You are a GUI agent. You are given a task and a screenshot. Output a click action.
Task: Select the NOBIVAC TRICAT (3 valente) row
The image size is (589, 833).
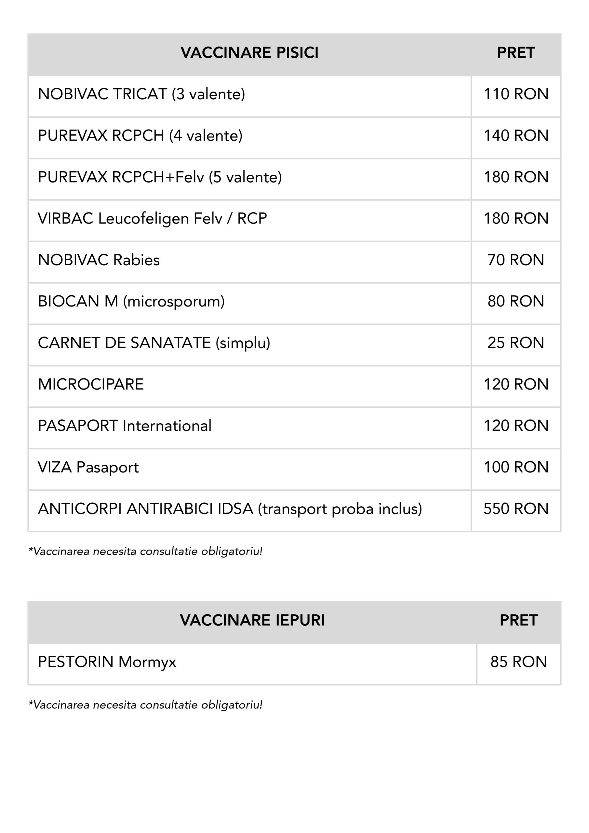(x=141, y=94)
